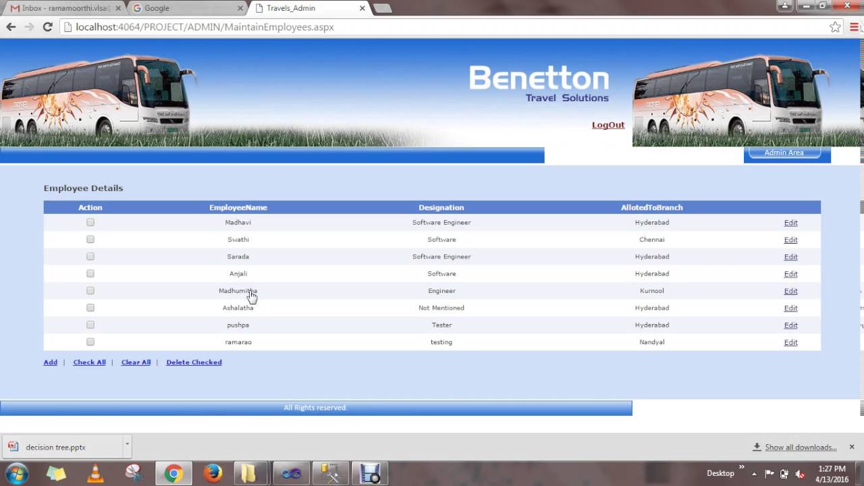Open a new tab button
This screenshot has width=864, height=486.
[382, 8]
